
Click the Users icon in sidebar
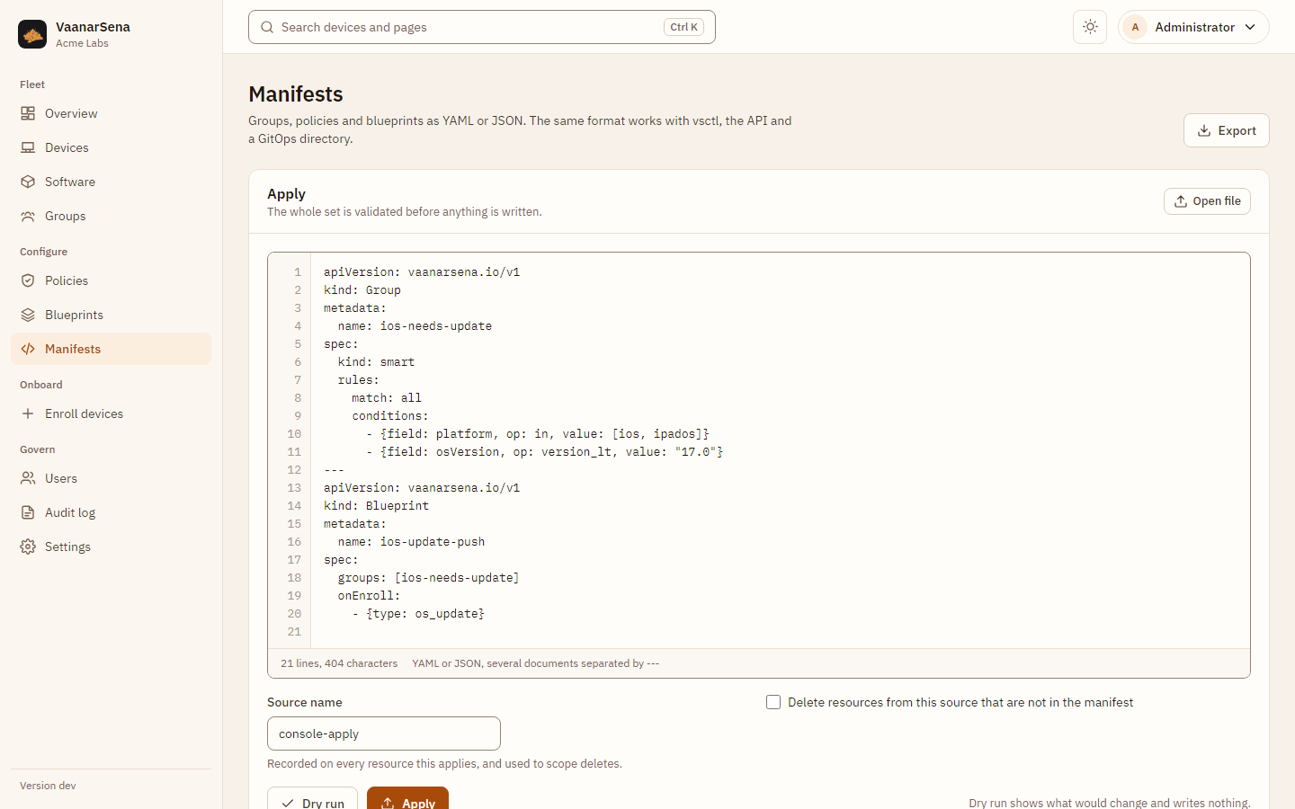point(28,478)
